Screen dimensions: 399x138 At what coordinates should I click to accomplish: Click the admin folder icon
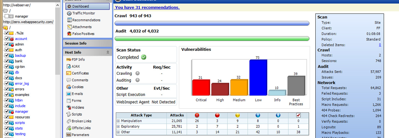11,44
